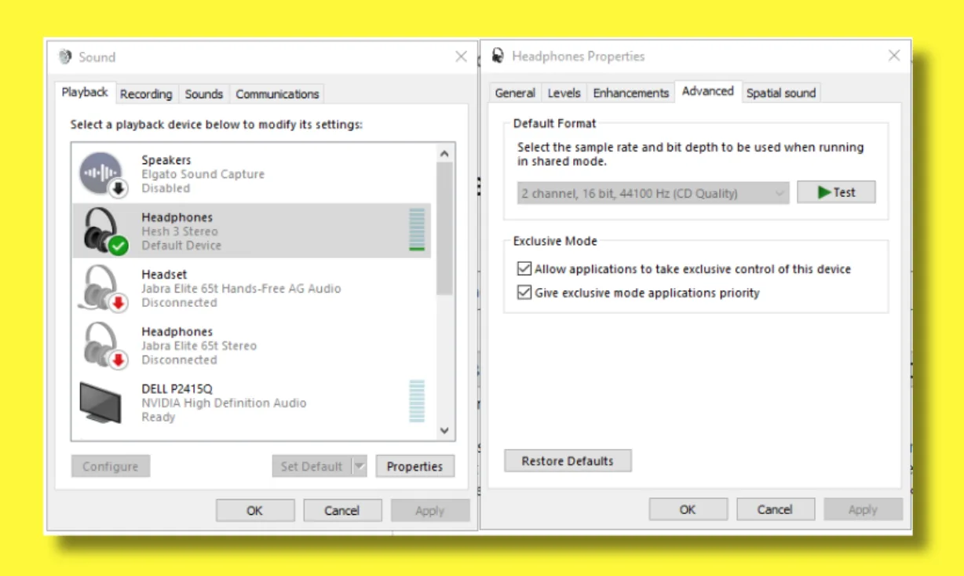Click the scroll-up arrow in device list
The height and width of the screenshot is (576, 964).
(444, 153)
